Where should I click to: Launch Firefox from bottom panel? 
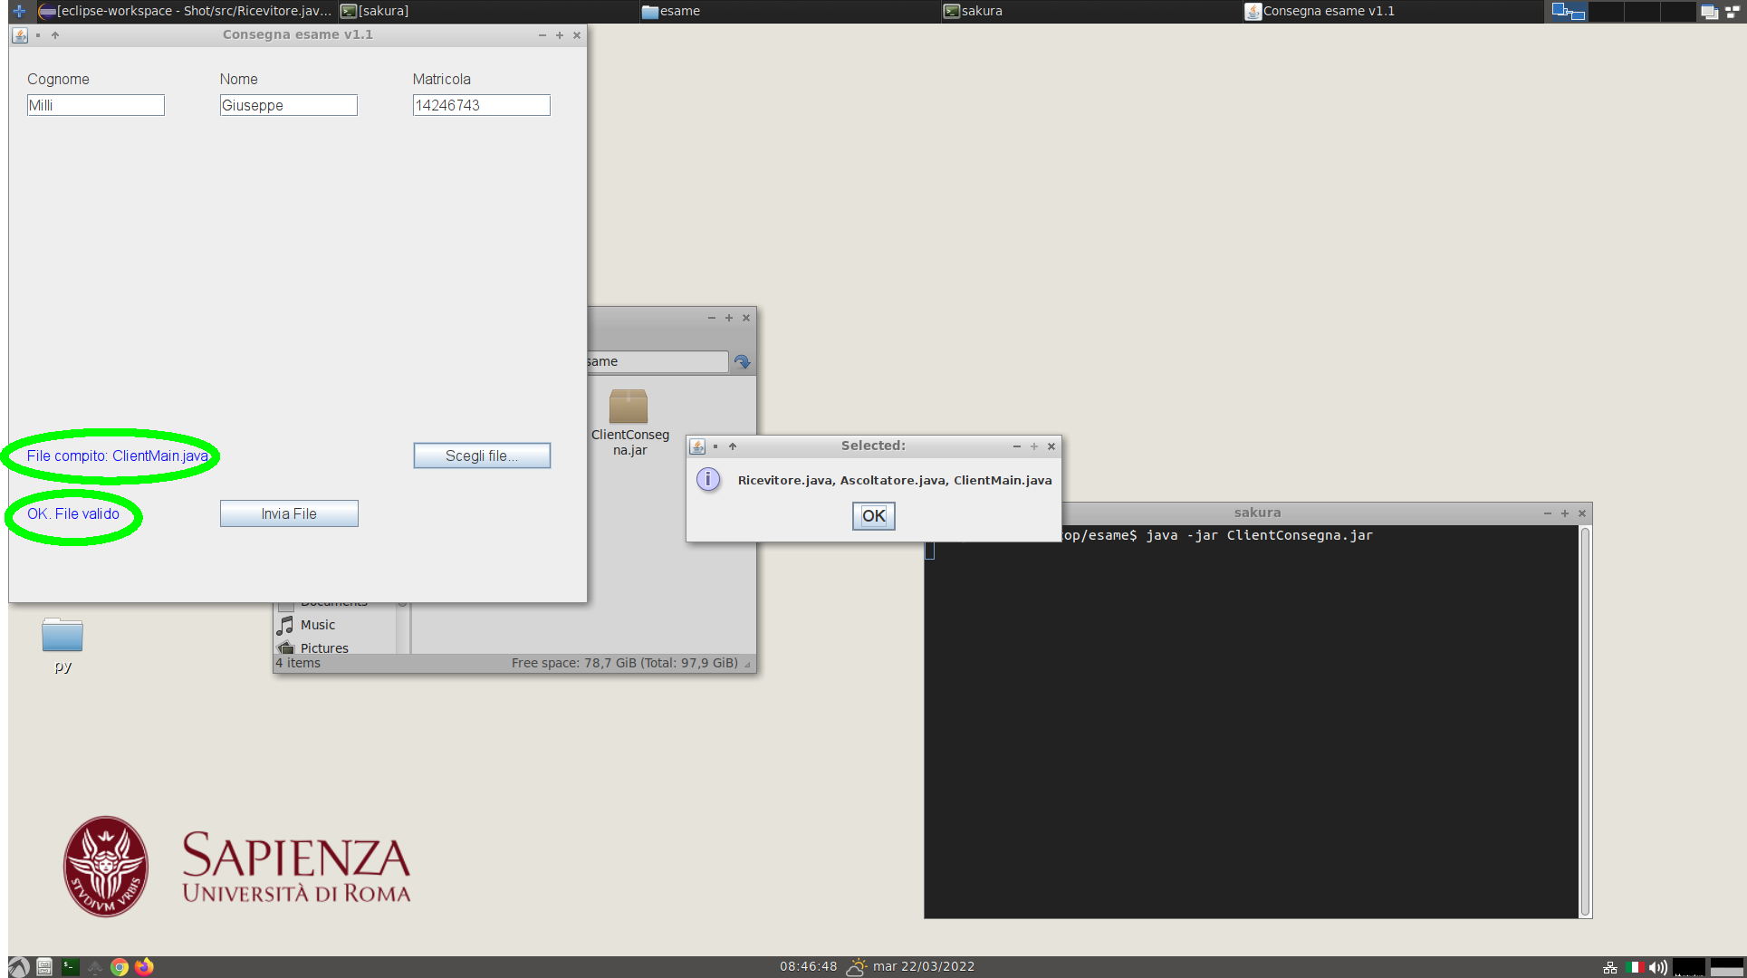(144, 967)
